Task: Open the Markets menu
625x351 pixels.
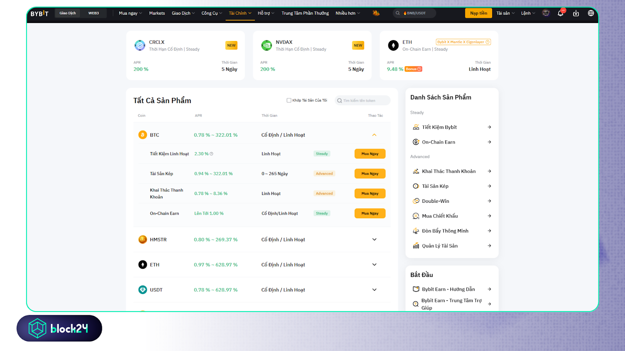Action: [x=157, y=13]
